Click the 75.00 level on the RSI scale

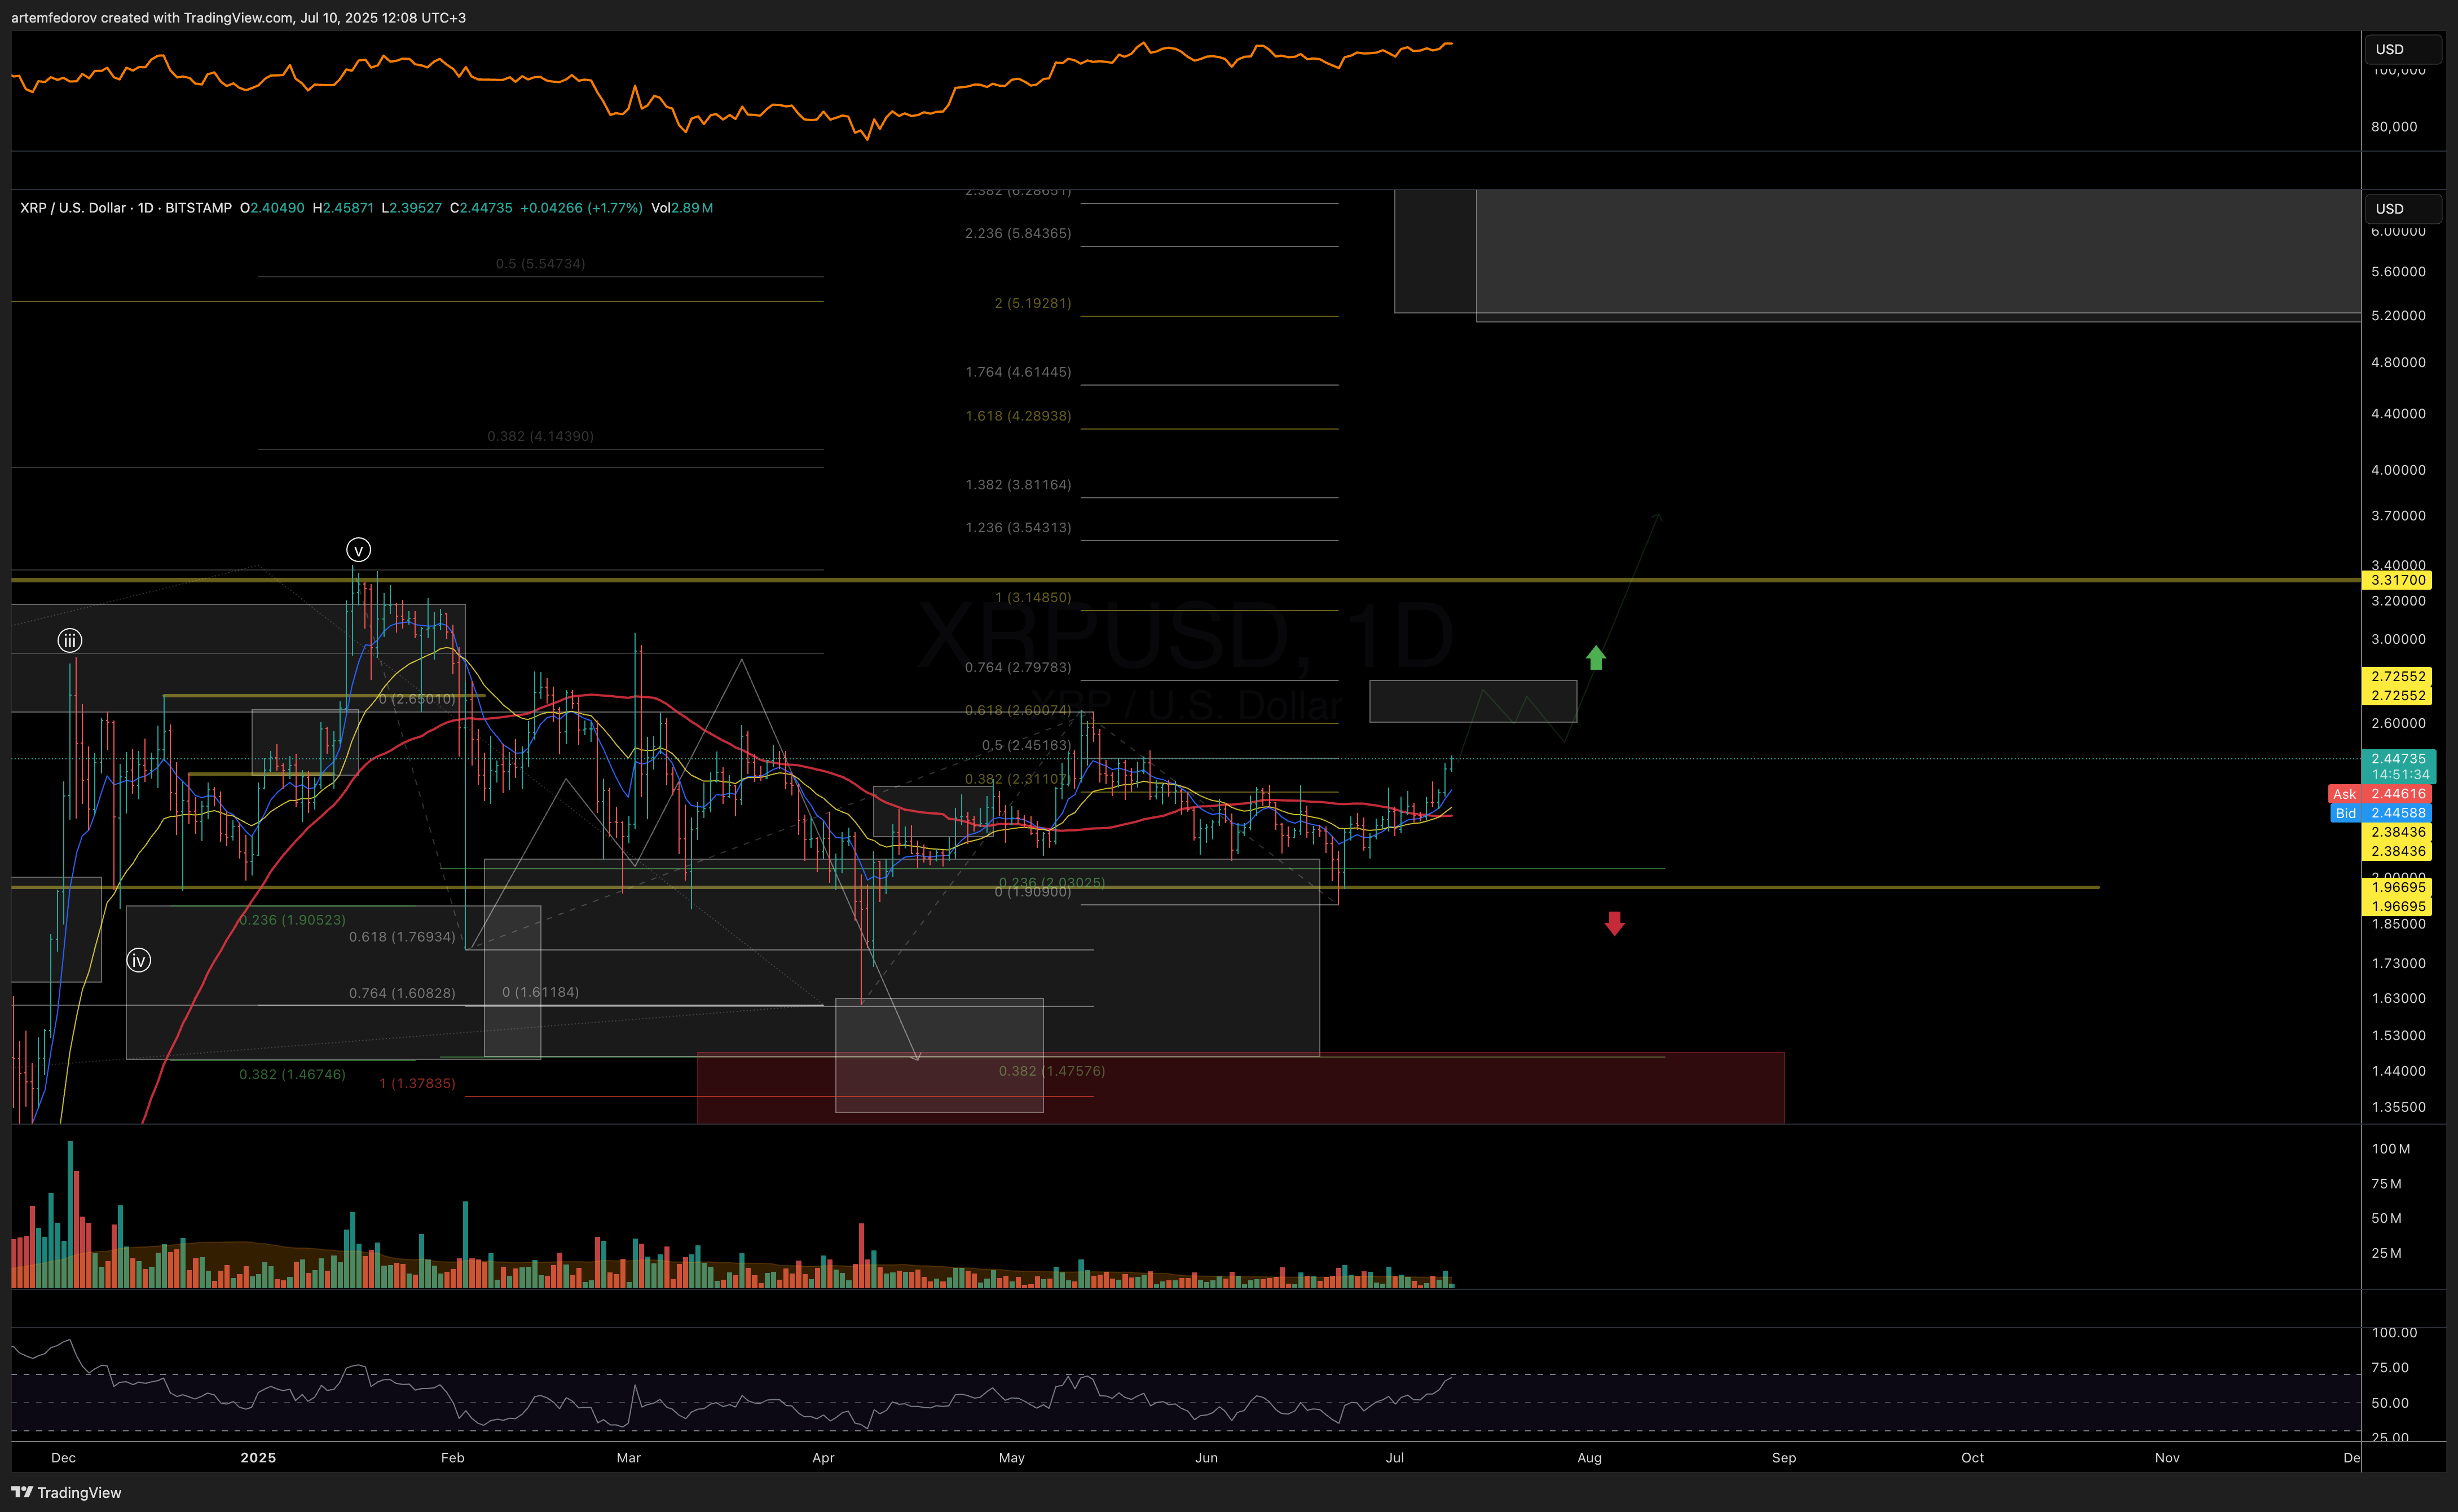pos(2390,1368)
